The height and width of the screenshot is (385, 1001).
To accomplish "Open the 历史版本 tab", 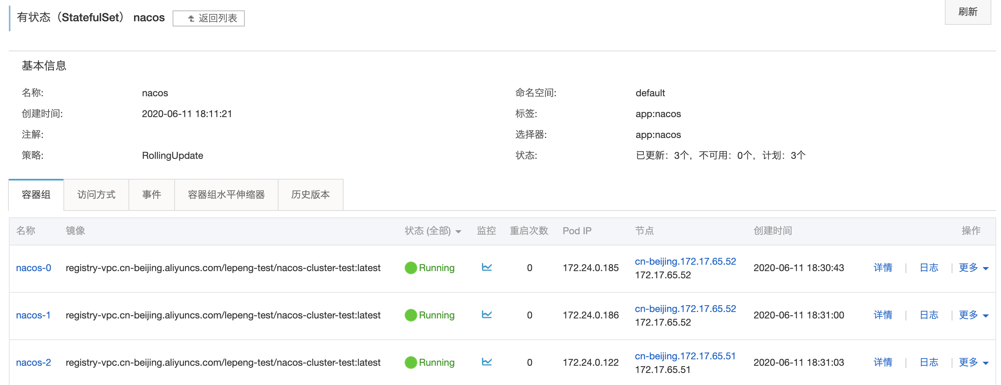I will pyautogui.click(x=310, y=195).
